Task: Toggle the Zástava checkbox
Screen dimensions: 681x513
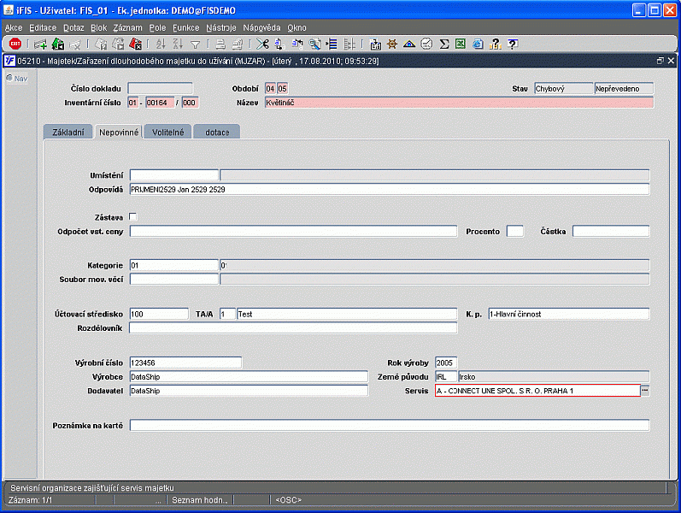Action: [x=132, y=217]
